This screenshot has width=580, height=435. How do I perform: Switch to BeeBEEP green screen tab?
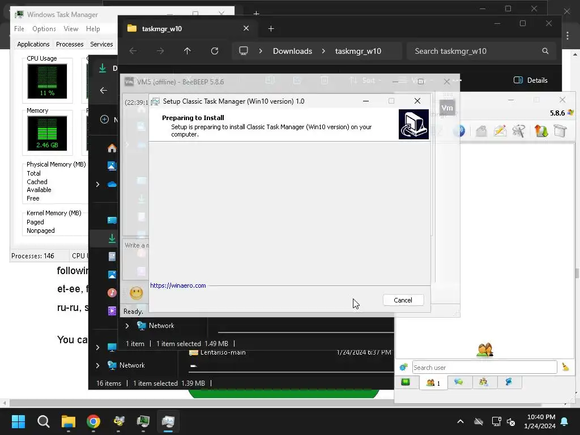pos(406,382)
